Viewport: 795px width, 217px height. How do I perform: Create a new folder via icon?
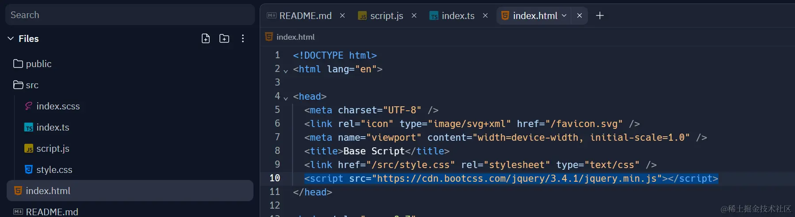pos(224,39)
